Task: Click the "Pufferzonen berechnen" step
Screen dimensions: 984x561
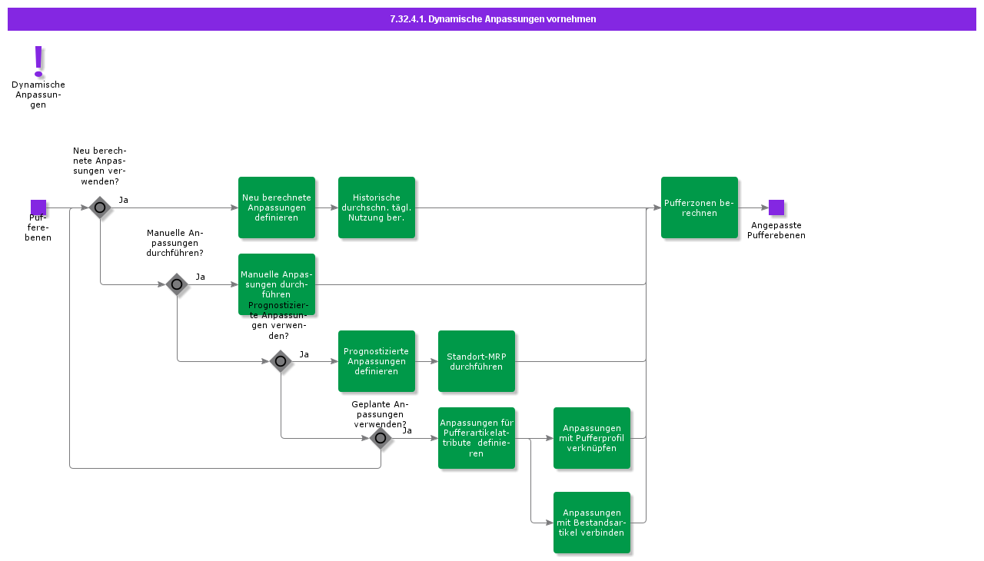Action: click(x=700, y=207)
